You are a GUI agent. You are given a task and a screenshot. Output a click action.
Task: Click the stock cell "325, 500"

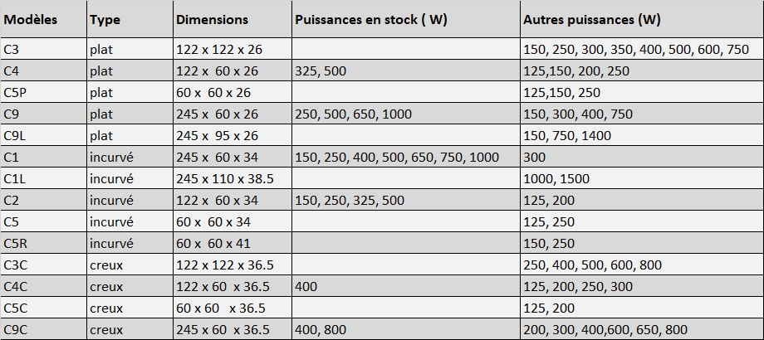point(320,71)
